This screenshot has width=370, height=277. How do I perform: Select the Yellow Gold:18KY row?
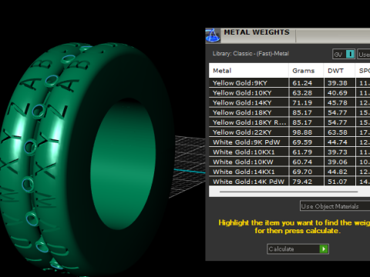pos(290,112)
